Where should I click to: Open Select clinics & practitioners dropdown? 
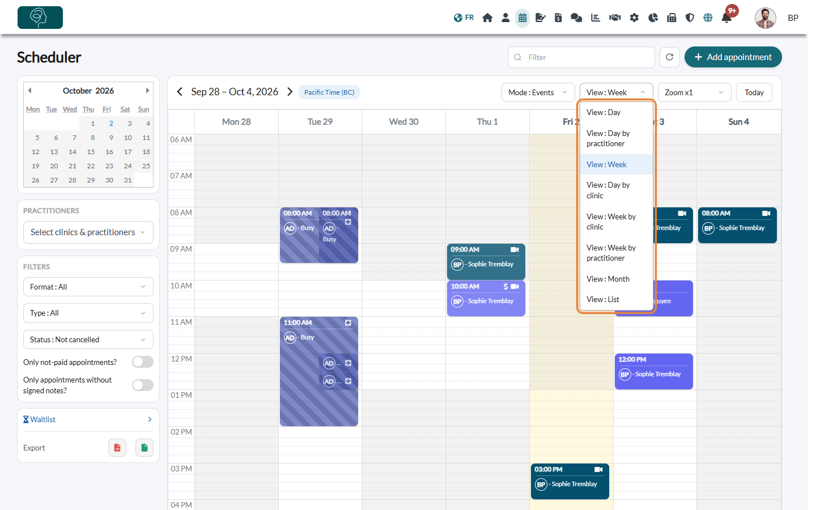(88, 232)
